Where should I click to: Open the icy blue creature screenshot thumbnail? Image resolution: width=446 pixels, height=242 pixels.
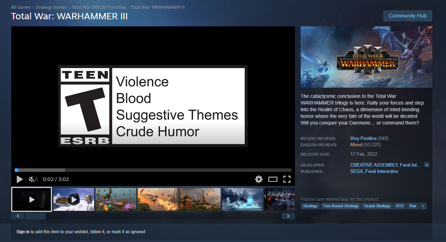[x=242, y=199]
